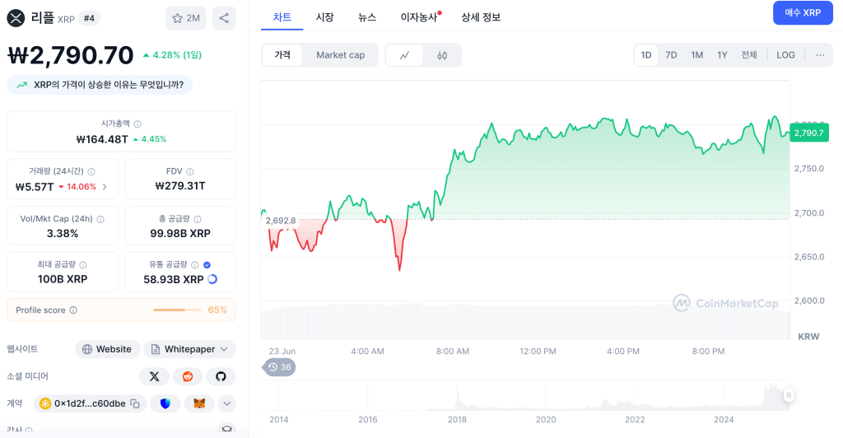Click the info icon next to 유통 공급량
The image size is (843, 438).
tap(194, 265)
